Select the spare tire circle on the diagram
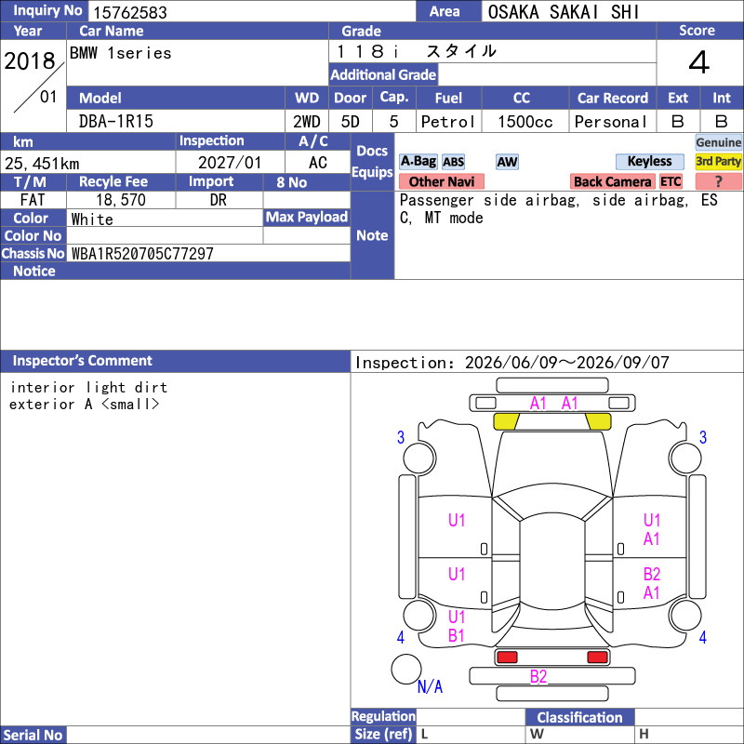The image size is (744, 744). 406,669
